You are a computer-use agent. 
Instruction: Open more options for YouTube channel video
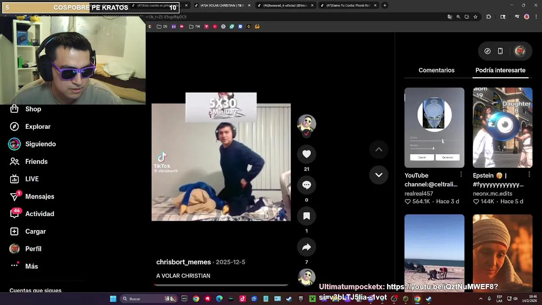tap(461, 175)
